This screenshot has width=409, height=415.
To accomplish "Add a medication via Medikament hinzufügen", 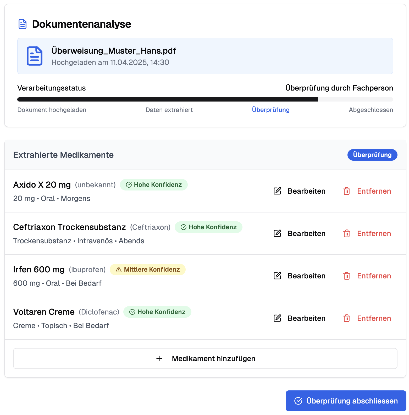I will point(205,358).
